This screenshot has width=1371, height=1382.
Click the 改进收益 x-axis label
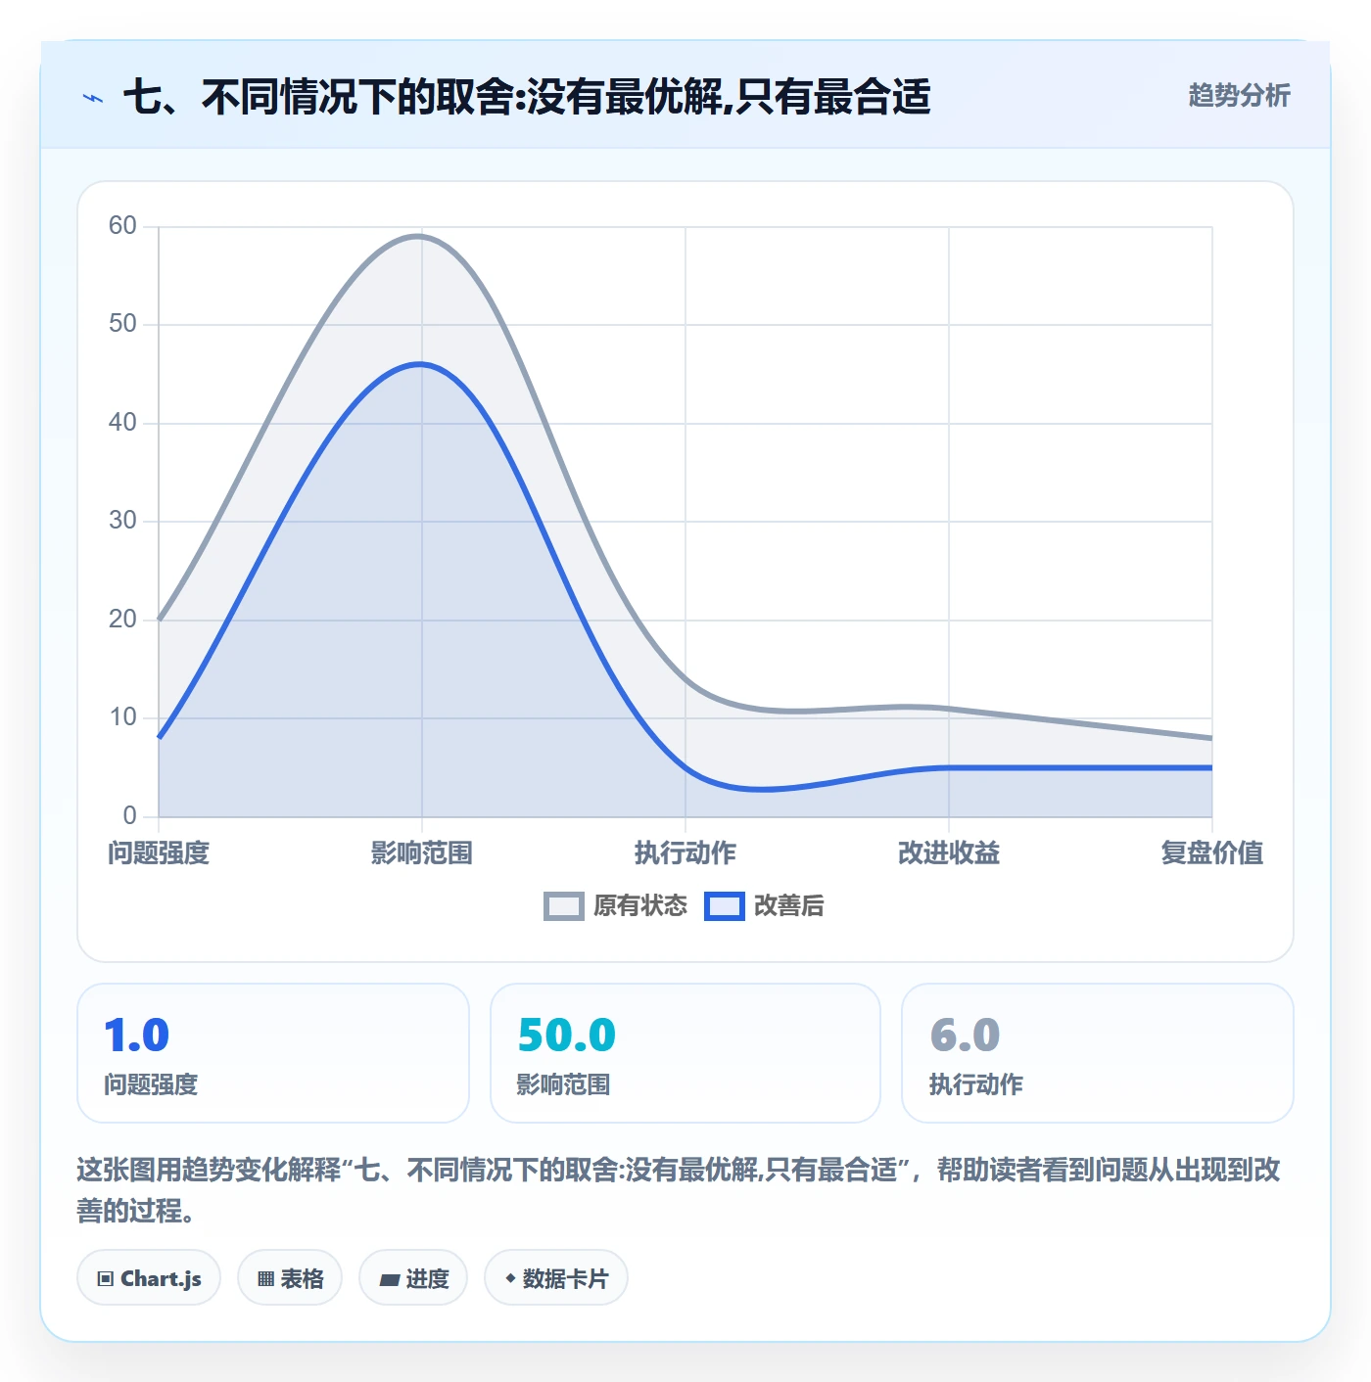949,853
